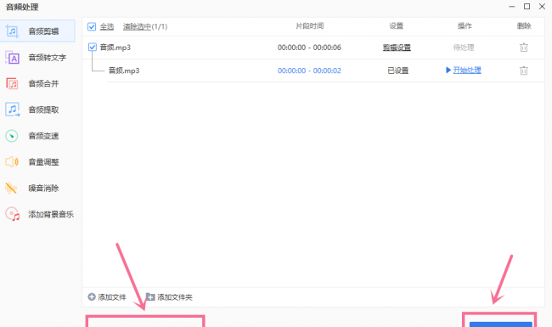
Task: Click the play triangle before 开始处理
Action: pyautogui.click(x=448, y=70)
